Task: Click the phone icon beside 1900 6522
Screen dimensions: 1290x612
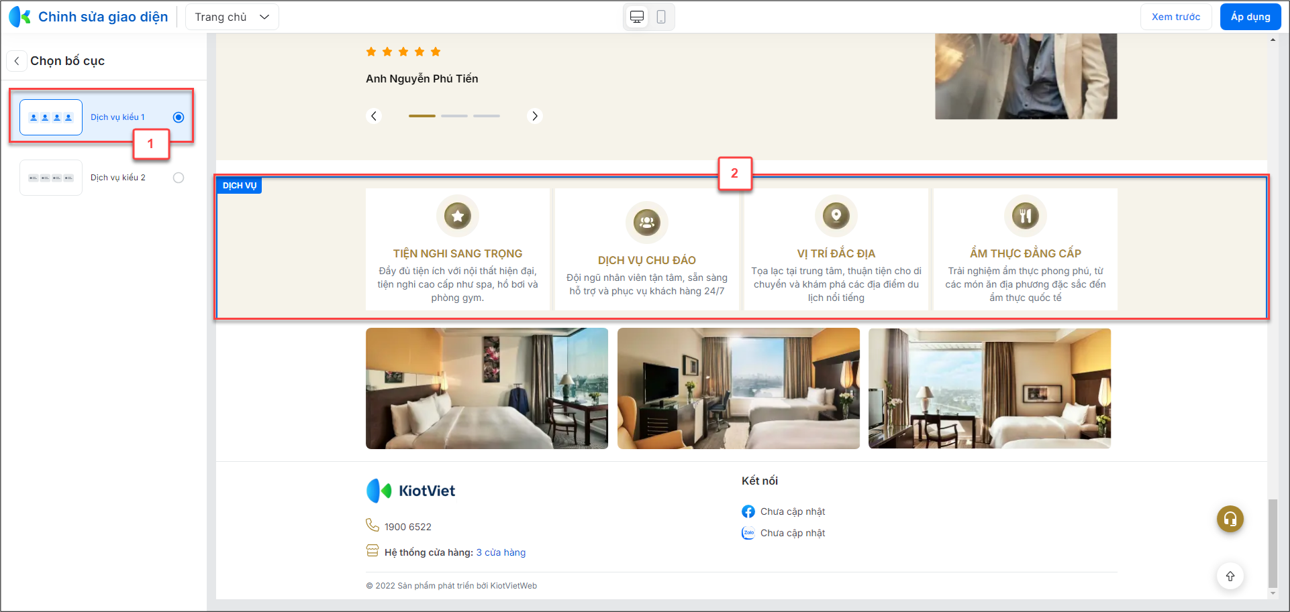Action: (373, 525)
